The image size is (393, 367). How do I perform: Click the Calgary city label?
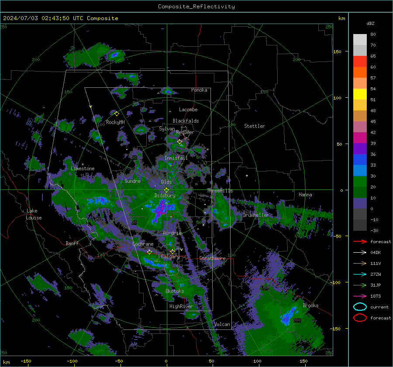(x=170, y=257)
